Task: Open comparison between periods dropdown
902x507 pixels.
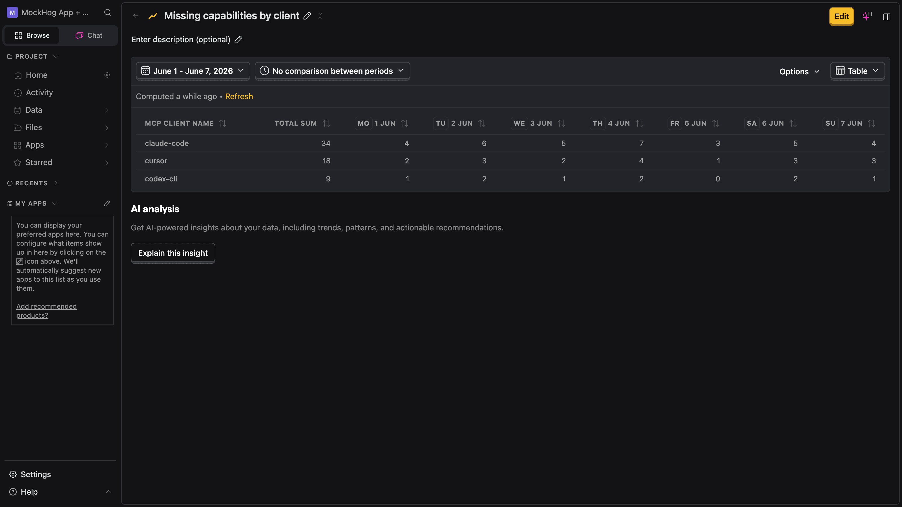Action: point(332,71)
